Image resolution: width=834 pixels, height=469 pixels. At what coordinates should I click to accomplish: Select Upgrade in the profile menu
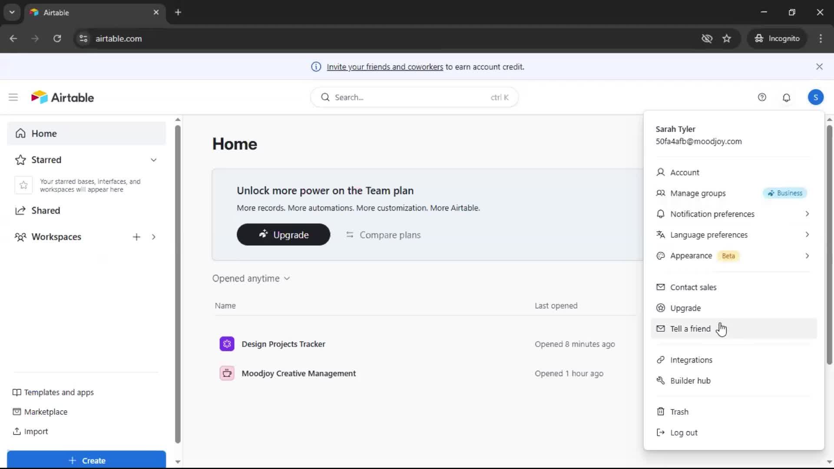pyautogui.click(x=733, y=308)
